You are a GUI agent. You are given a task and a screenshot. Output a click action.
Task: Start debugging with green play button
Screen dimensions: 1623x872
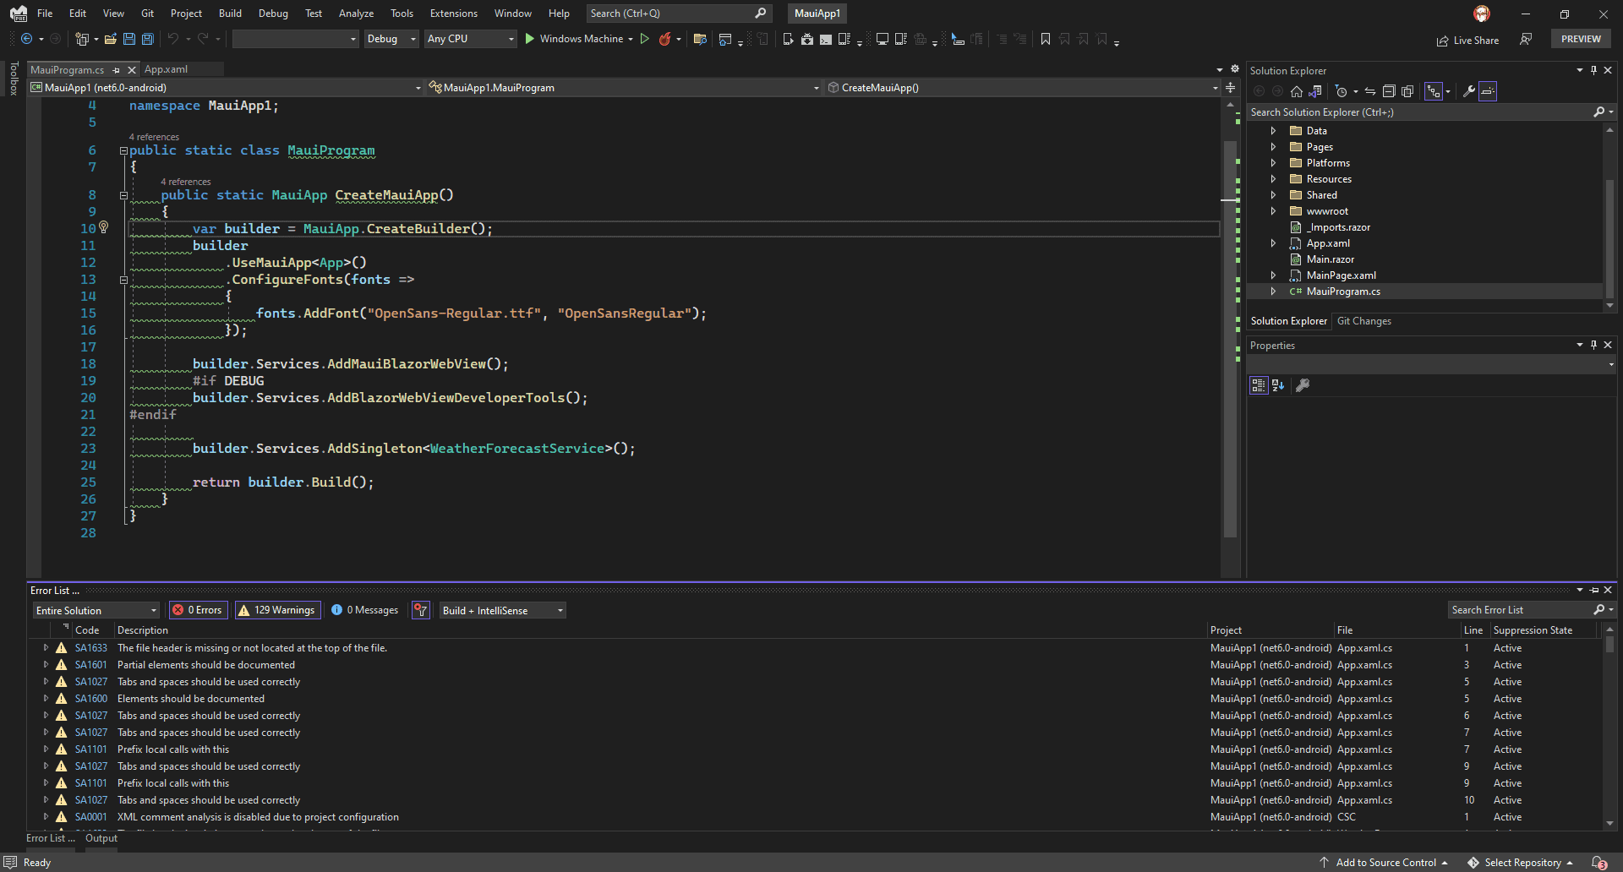(530, 39)
